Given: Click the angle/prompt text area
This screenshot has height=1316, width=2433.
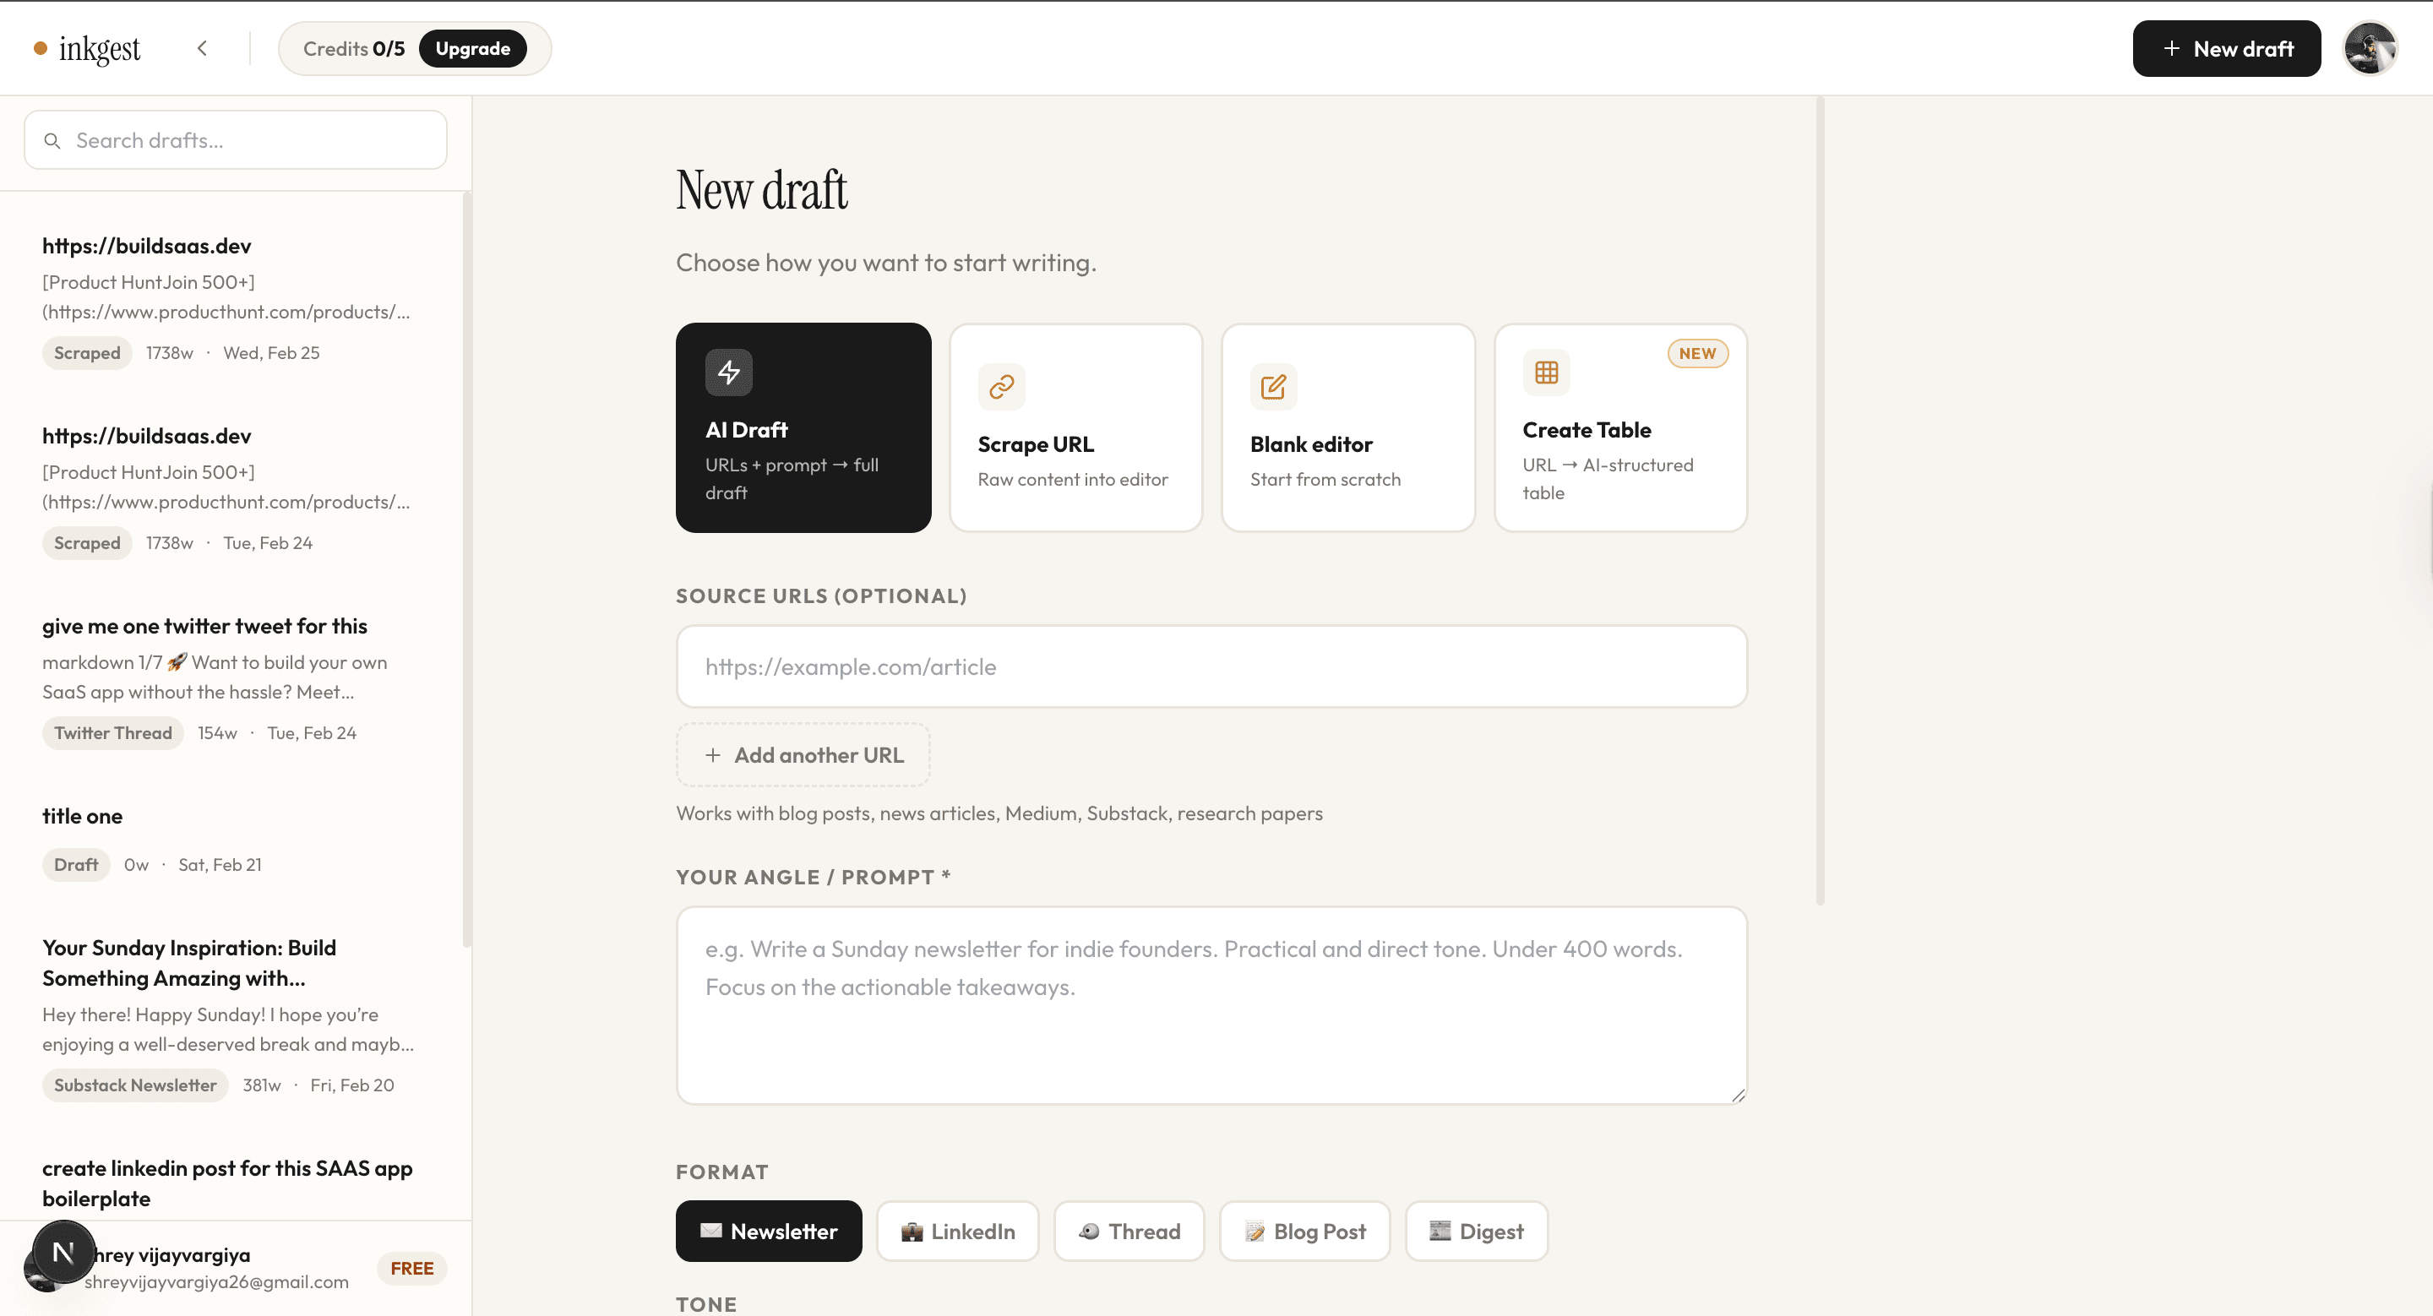Looking at the screenshot, I should [1210, 1005].
